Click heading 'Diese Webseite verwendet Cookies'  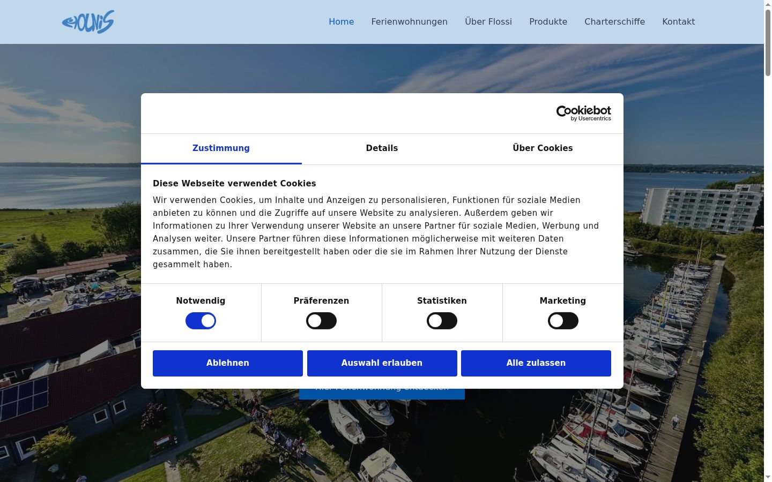coord(234,183)
